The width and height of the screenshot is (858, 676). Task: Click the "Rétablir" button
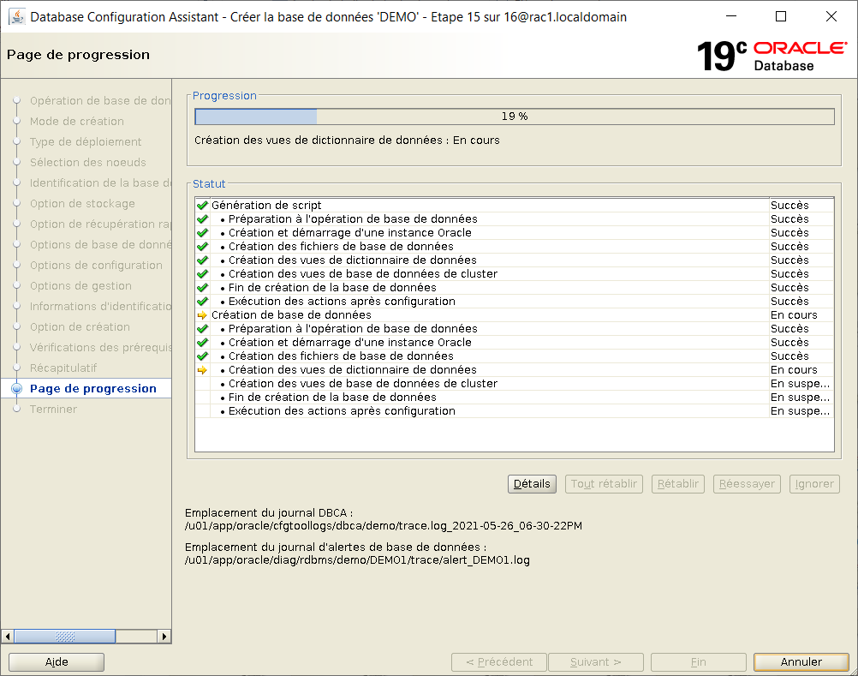(678, 484)
